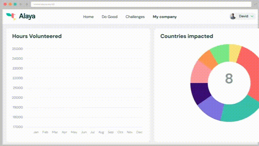This screenshot has height=146, width=259.
Task: Click the Jun month label
Action: coord(84,132)
